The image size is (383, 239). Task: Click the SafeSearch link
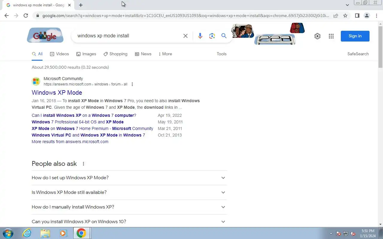coord(358,54)
